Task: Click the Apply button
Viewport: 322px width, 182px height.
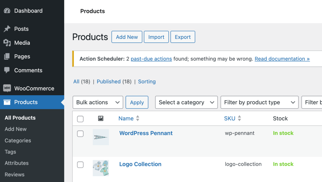Action: (137, 102)
